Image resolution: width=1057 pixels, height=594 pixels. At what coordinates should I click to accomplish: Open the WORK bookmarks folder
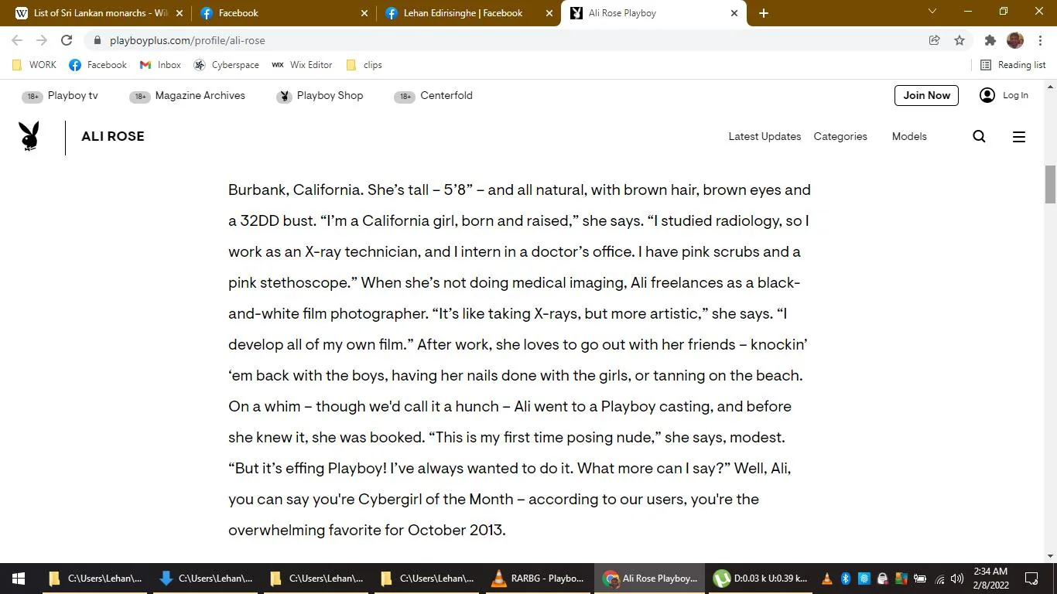click(35, 65)
